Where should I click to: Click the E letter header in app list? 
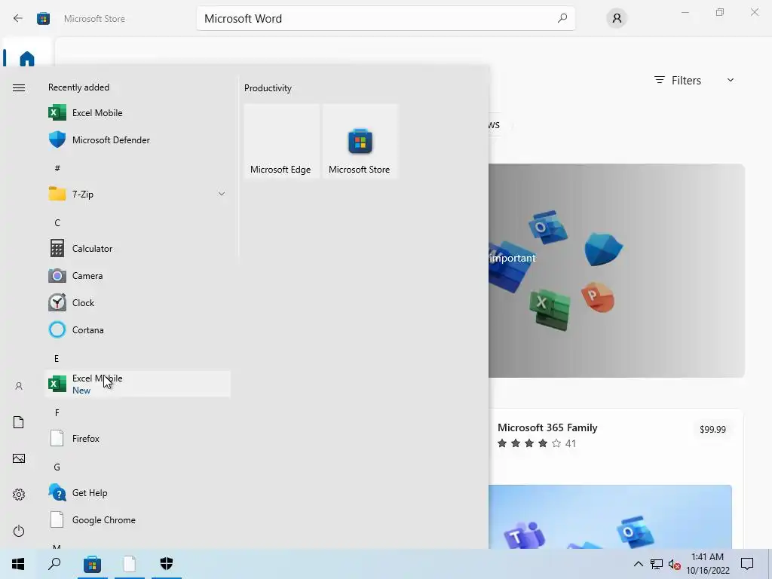[x=57, y=358]
